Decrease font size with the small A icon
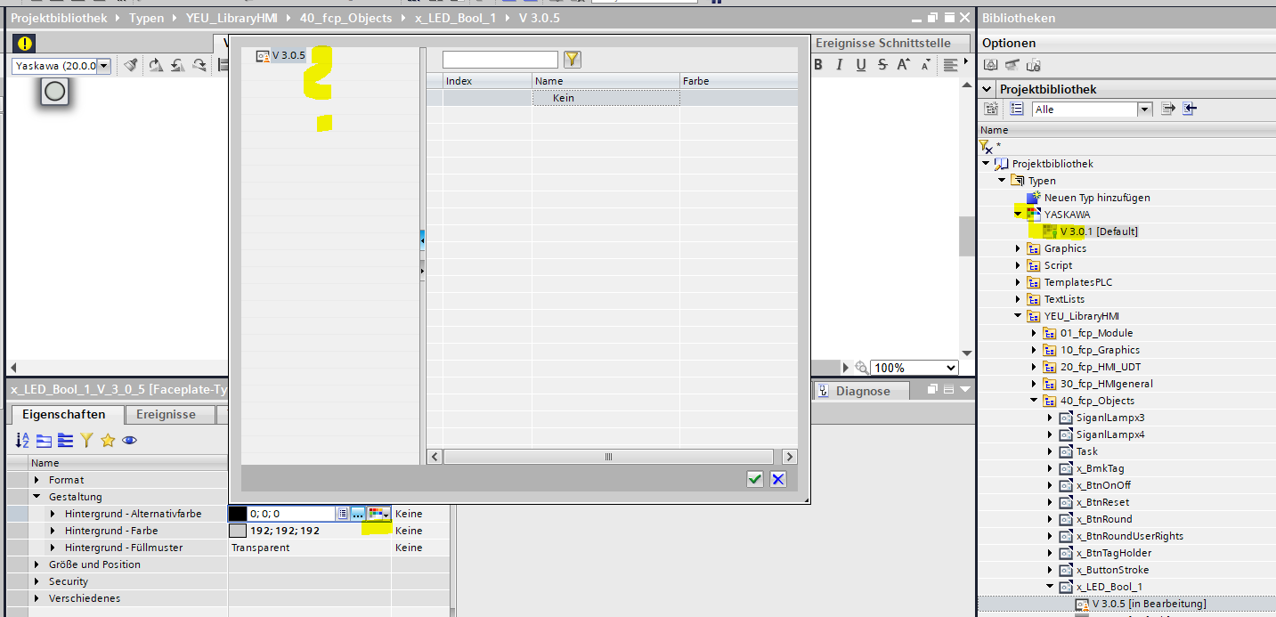Screen dimensions: 1276x617 coord(926,64)
